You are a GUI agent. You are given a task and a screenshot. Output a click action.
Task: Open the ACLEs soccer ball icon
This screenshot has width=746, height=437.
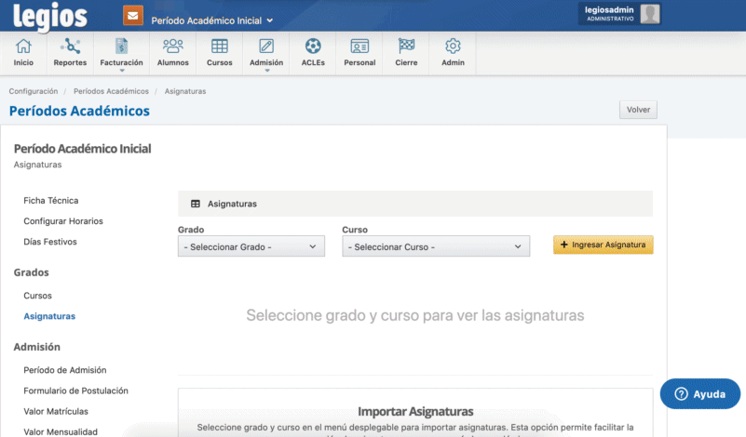pos(313,46)
